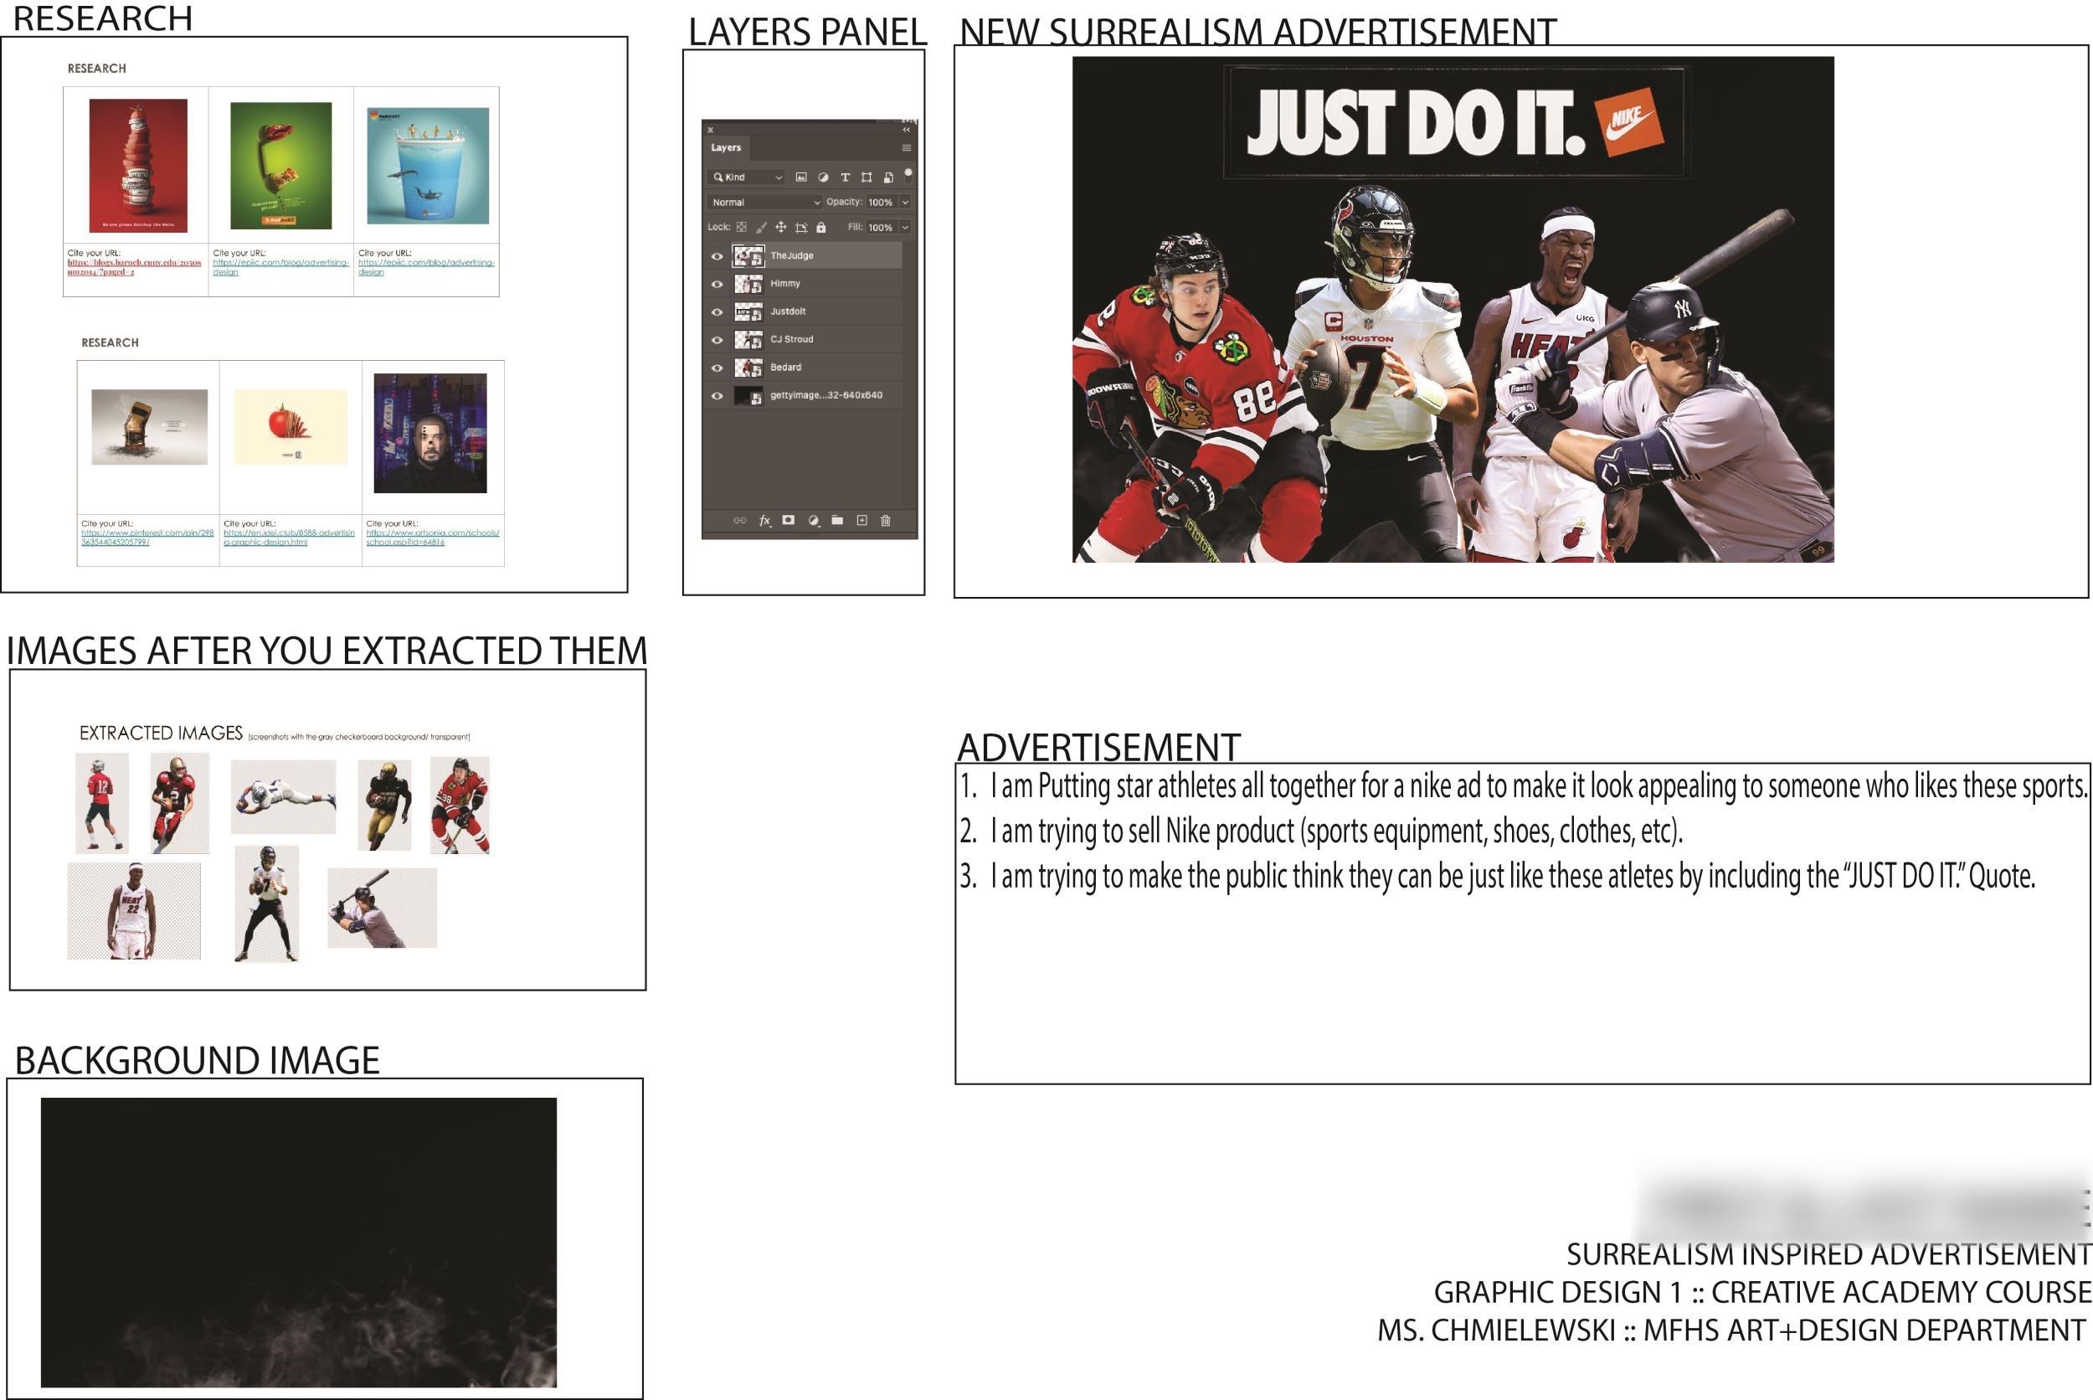This screenshot has width=2093, height=1400.
Task: Filter layers by type (T) icon
Action: point(845,178)
